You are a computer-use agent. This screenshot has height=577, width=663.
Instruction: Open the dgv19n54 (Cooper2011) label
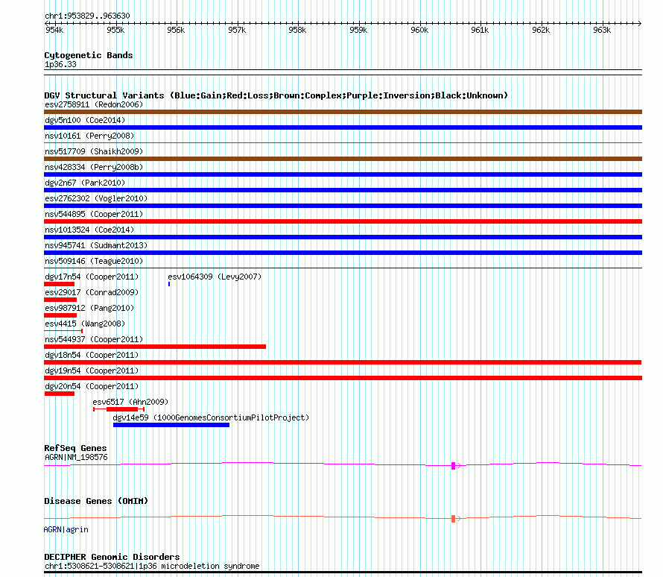[92, 371]
